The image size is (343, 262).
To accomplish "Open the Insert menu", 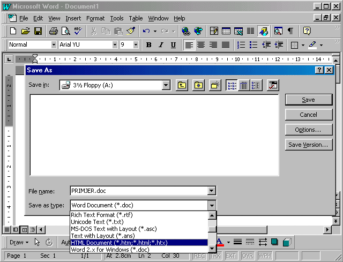I will [73, 18].
